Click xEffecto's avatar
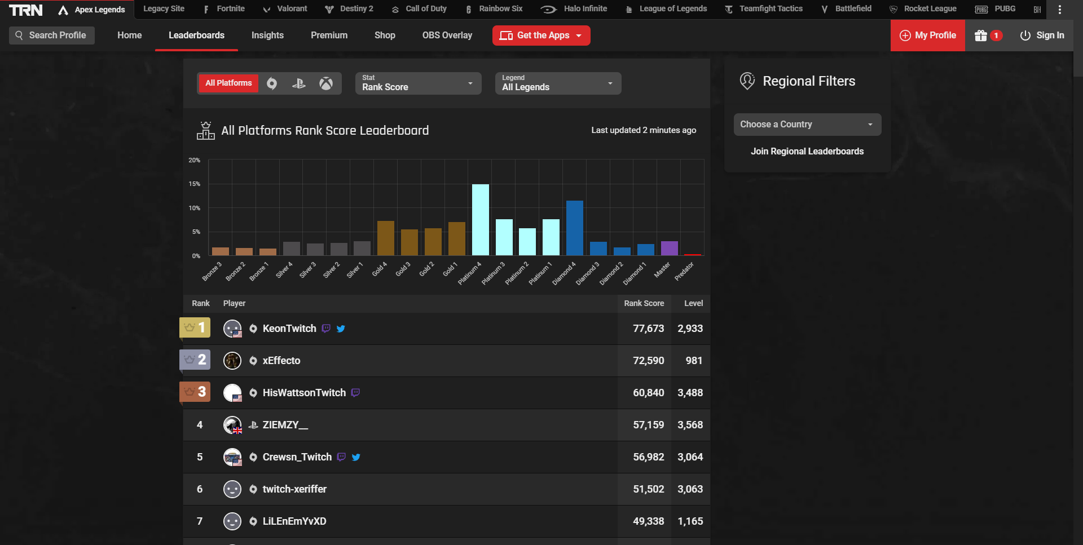 tap(232, 361)
